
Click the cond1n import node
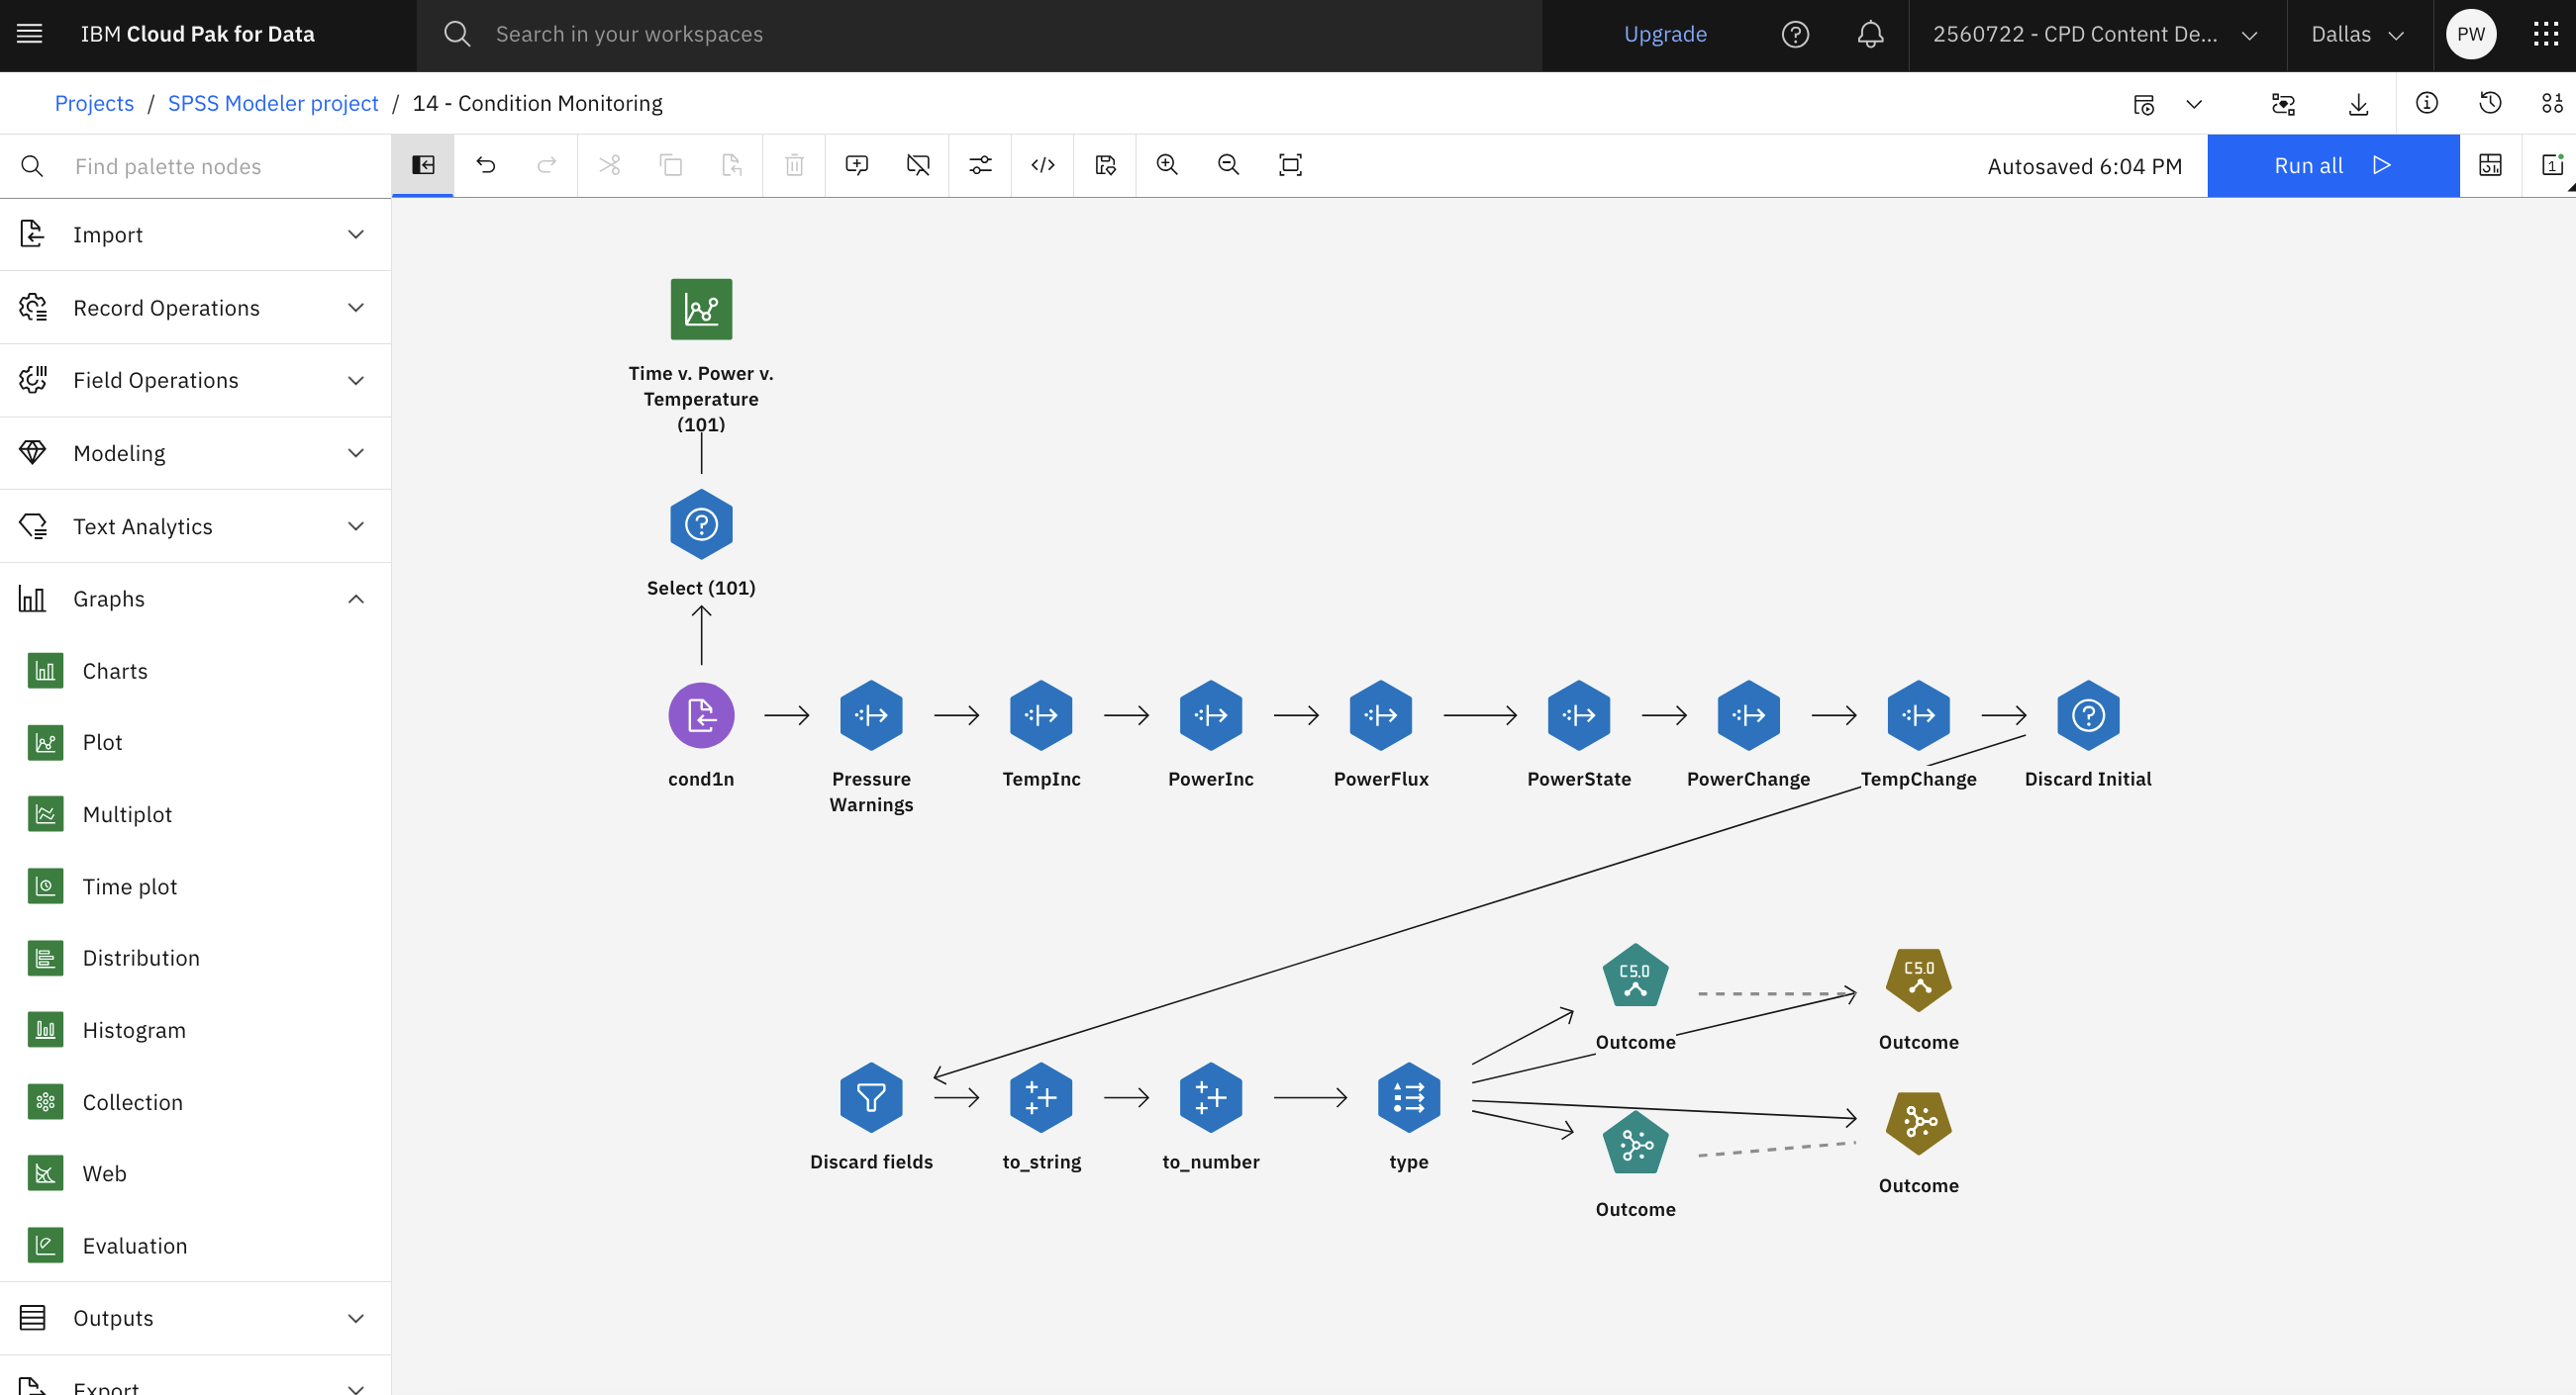701,715
